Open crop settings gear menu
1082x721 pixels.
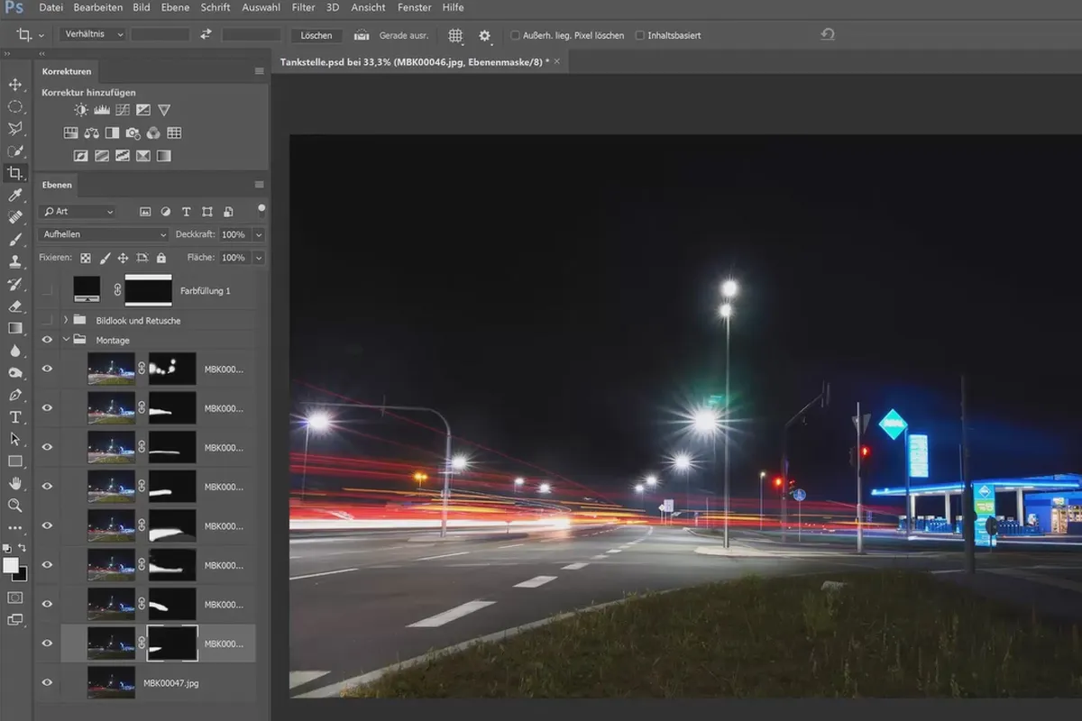485,35
